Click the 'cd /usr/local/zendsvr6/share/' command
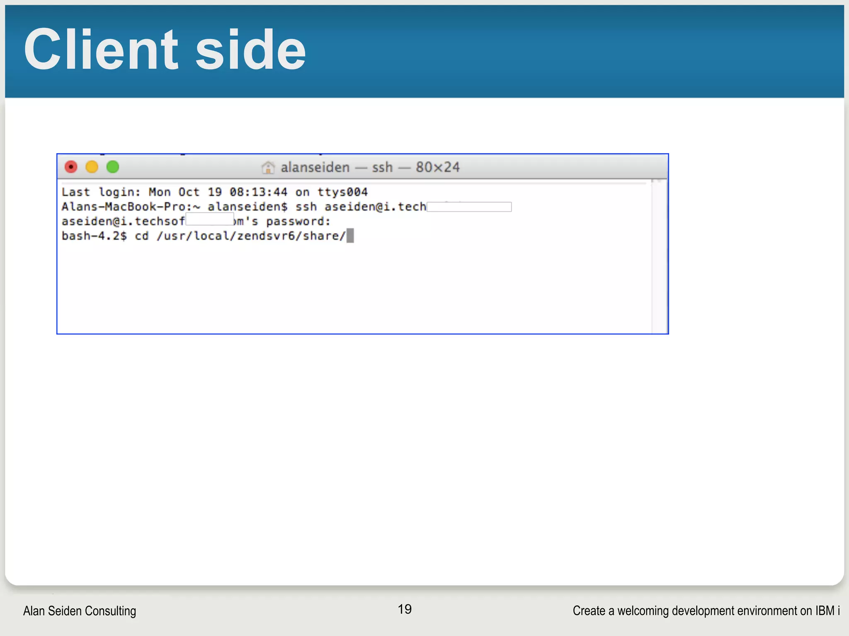 click(240, 236)
